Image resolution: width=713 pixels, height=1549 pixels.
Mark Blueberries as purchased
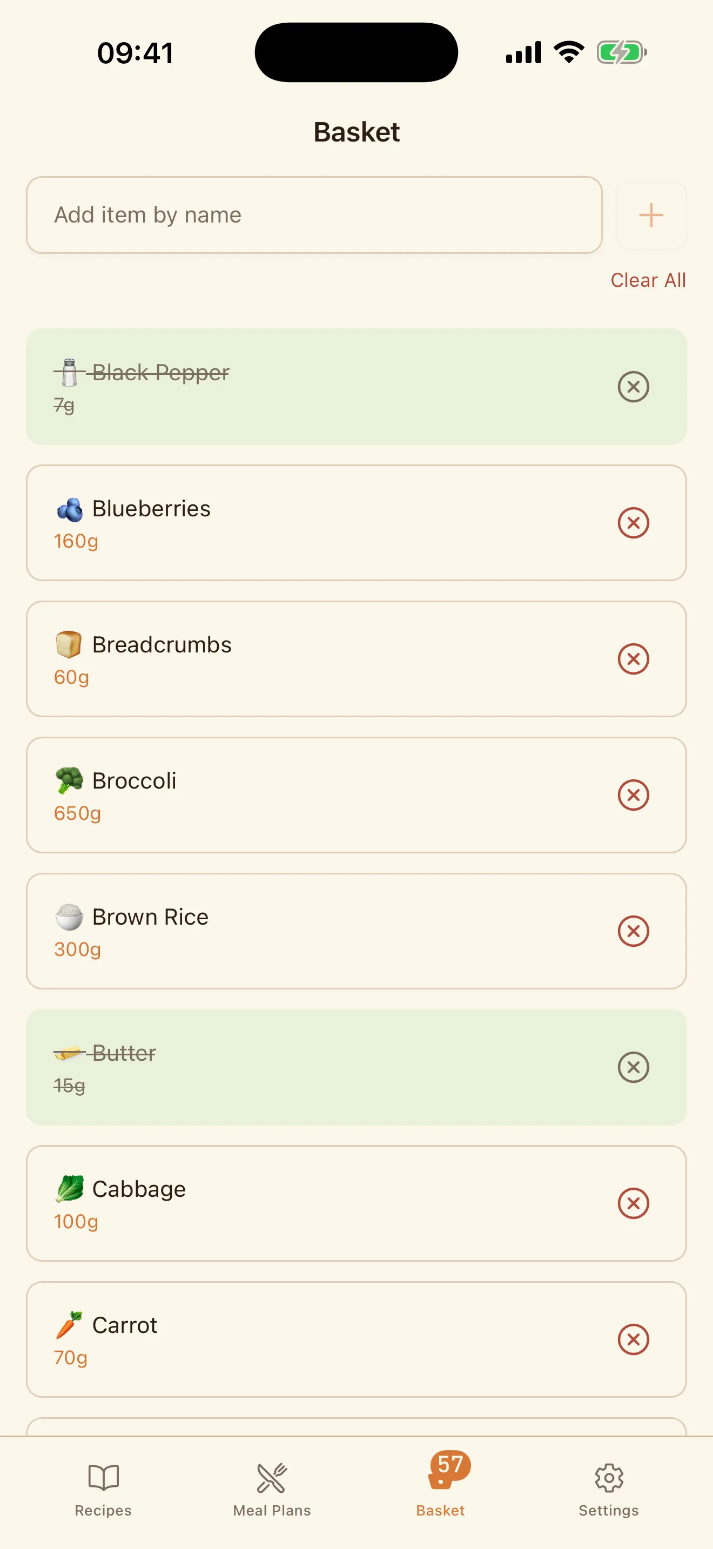pyautogui.click(x=356, y=523)
